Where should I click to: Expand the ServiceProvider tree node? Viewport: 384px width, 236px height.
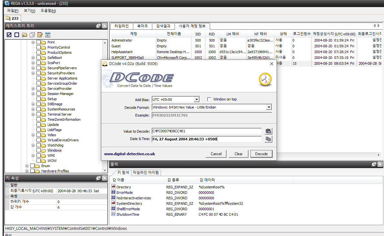[33, 89]
